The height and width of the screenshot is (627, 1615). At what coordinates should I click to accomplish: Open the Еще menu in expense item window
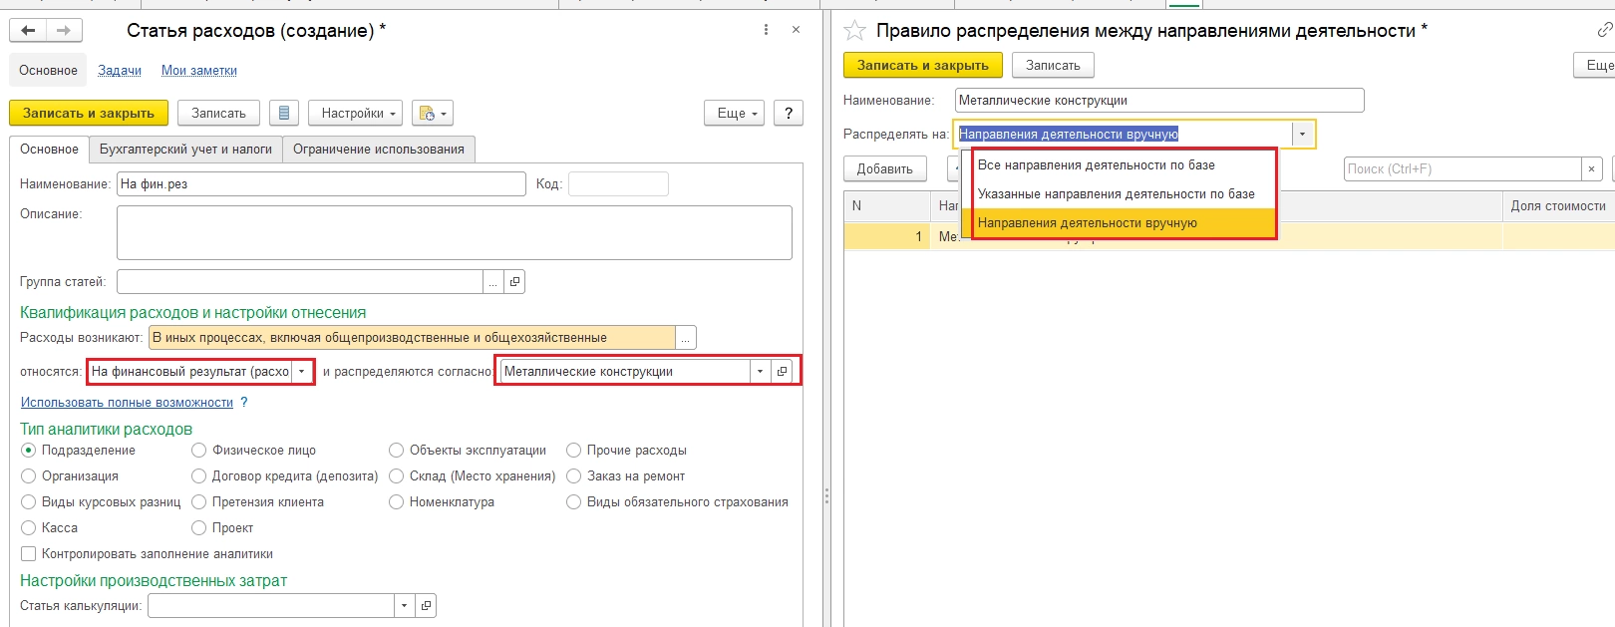(x=734, y=114)
